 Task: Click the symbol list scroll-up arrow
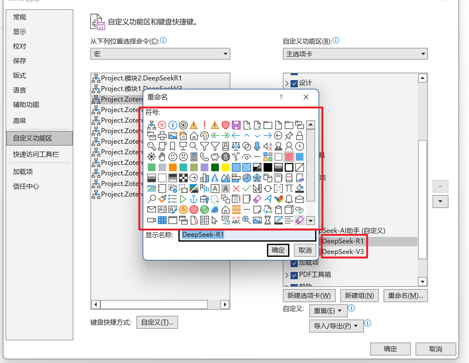[311, 125]
